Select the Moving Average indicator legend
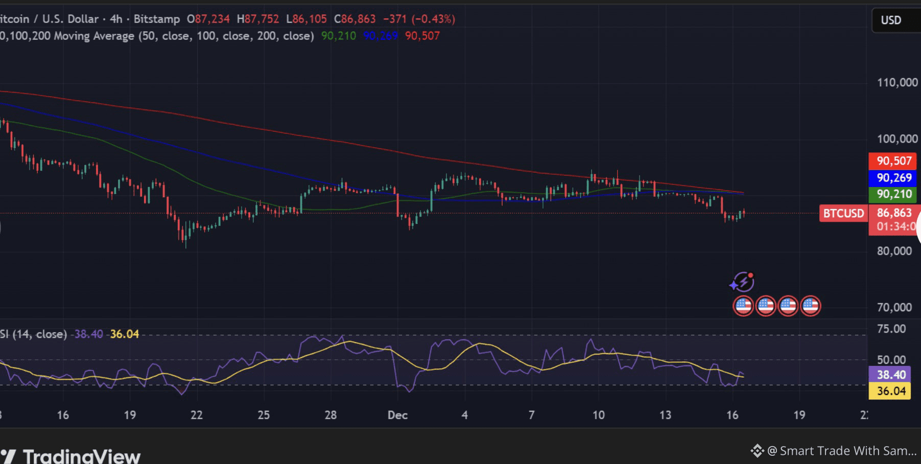Screen dimensions: 921x464 (157, 36)
